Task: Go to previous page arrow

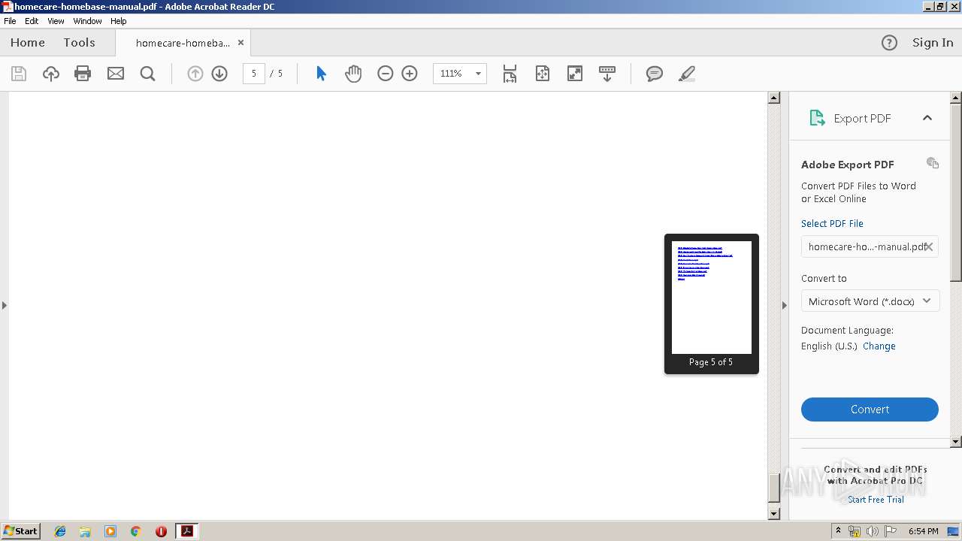Action: pyautogui.click(x=195, y=74)
